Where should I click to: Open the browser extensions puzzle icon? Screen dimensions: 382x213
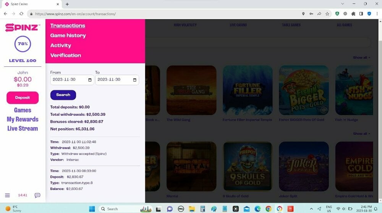(x=353, y=14)
